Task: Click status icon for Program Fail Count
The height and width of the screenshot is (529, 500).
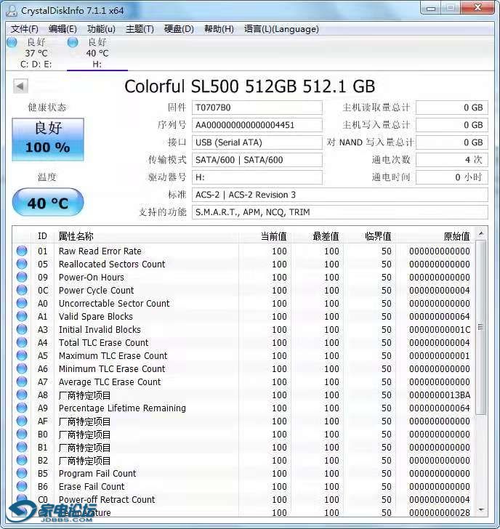Action: click(22, 473)
